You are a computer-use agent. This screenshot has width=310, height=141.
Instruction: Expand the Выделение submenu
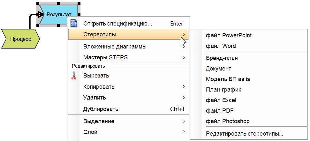pos(99,121)
